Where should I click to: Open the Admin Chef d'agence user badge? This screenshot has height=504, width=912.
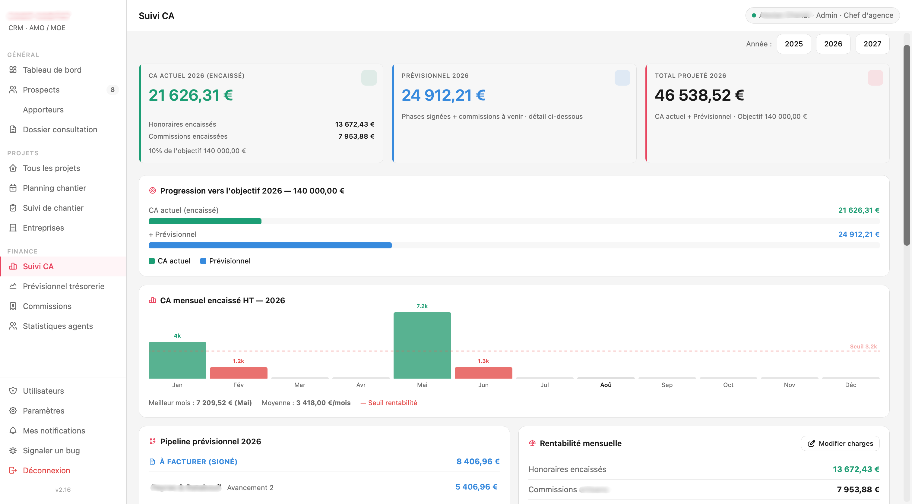pos(822,15)
